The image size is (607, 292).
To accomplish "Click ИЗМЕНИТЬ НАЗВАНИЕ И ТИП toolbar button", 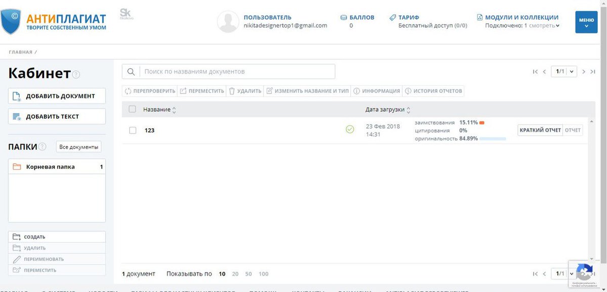I will (x=308, y=91).
